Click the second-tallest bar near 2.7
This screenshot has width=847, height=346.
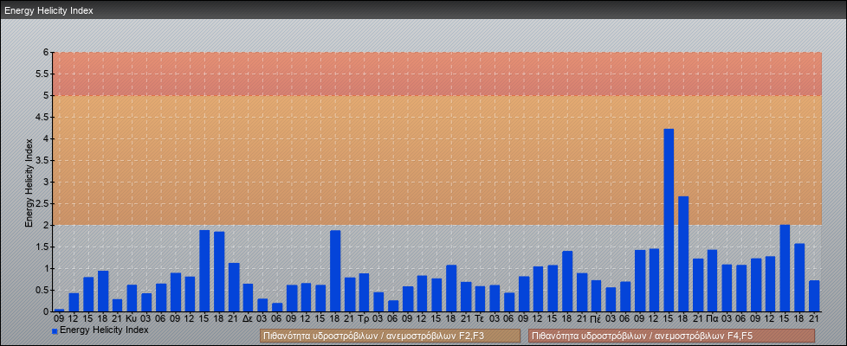pos(683,253)
